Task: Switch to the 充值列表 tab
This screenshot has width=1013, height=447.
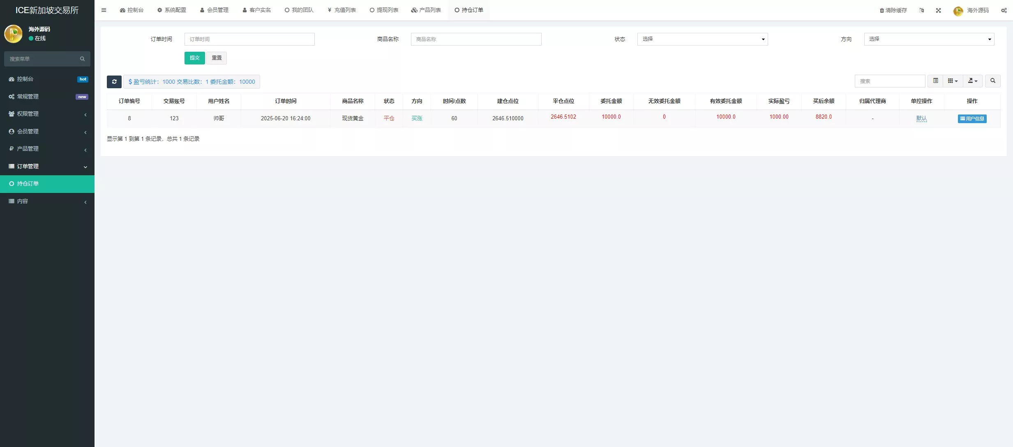Action: point(342,10)
